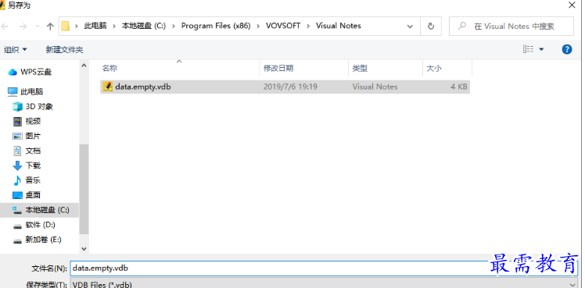Select Visual Notes in the breadcrumb
This screenshot has width=585, height=288.
point(339,26)
